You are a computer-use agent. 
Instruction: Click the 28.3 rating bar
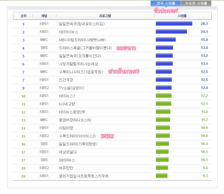[x=174, y=23]
